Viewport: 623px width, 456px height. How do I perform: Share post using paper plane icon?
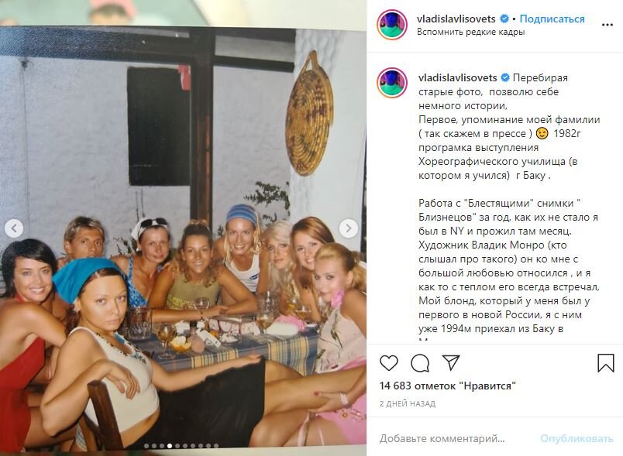(x=451, y=362)
